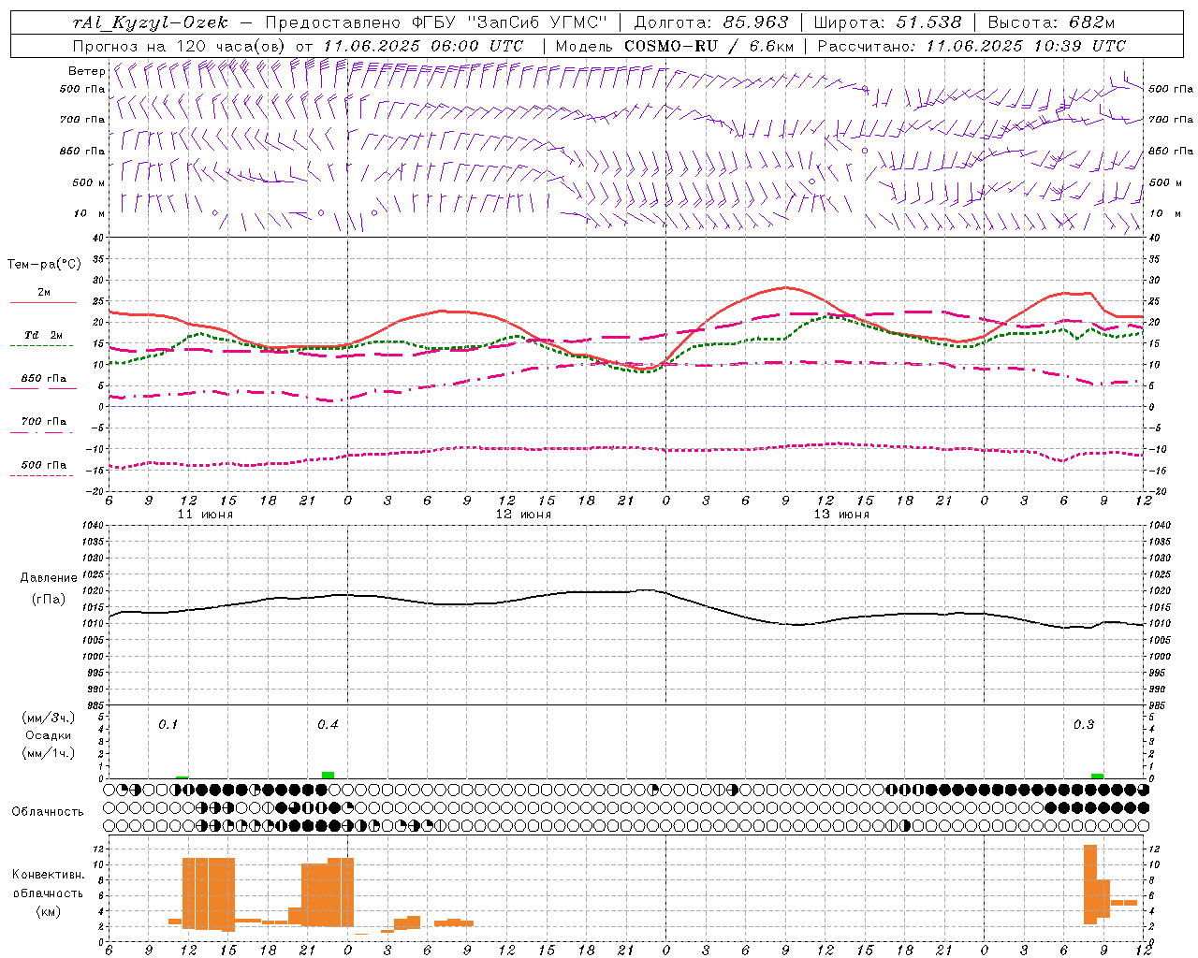Screen dimensions: 1198x958
Task: Click the 0.4 precipitation amount value
Action: [x=328, y=725]
